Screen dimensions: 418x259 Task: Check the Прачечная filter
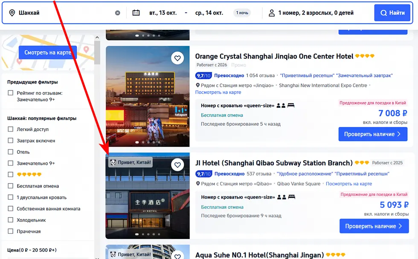coord(10,231)
